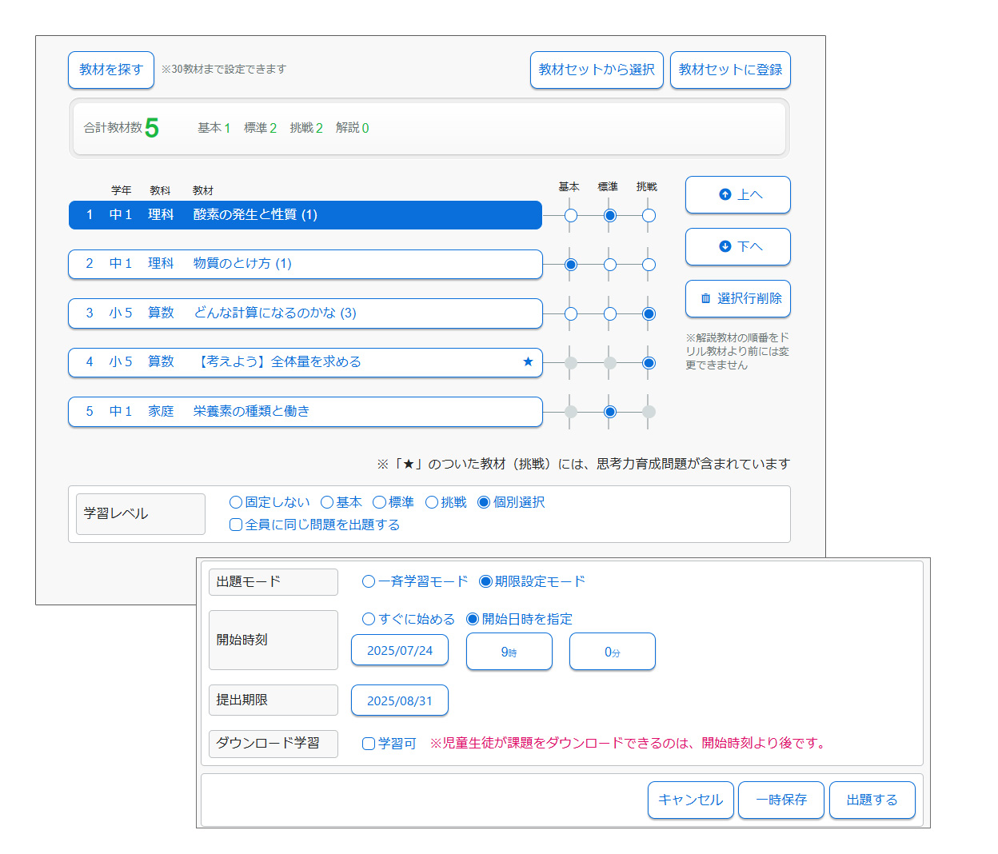Open deadline date field 2025/08/31
Image resolution: width=998 pixels, height=854 pixels.
[400, 701]
